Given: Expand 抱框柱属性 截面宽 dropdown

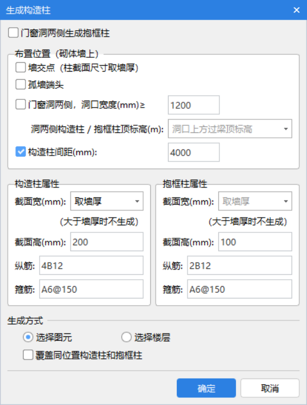Looking at the screenshot, I should [x=255, y=201].
